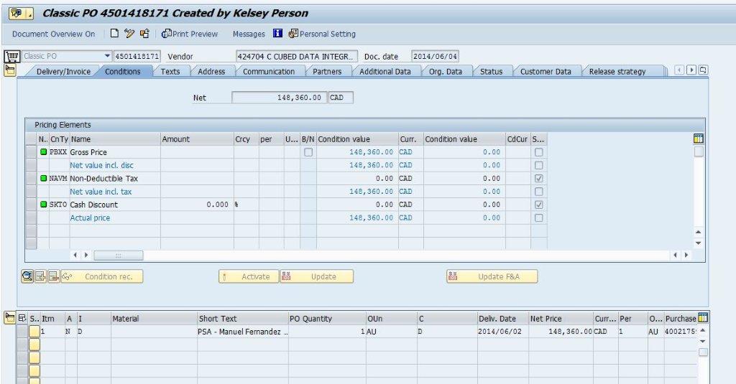Image resolution: width=736 pixels, height=384 pixels.
Task: Collapse the item overview expander icon
Action: 10,318
